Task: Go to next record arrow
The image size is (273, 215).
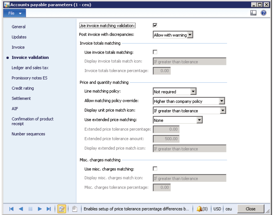Action: point(40,209)
